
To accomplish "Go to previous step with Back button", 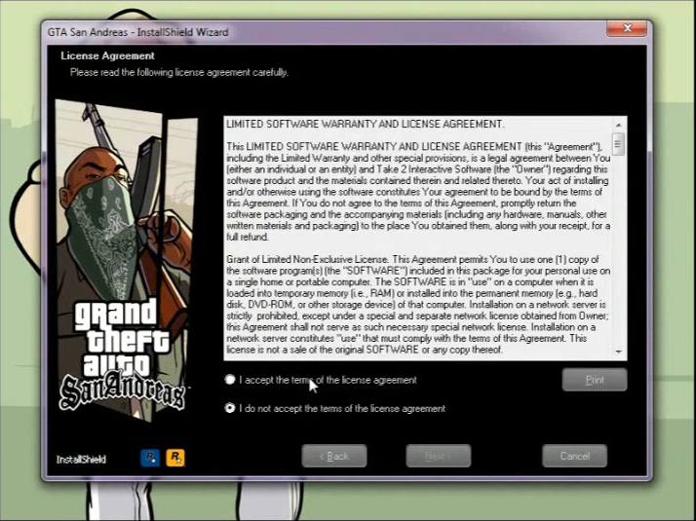I will 334,456.
